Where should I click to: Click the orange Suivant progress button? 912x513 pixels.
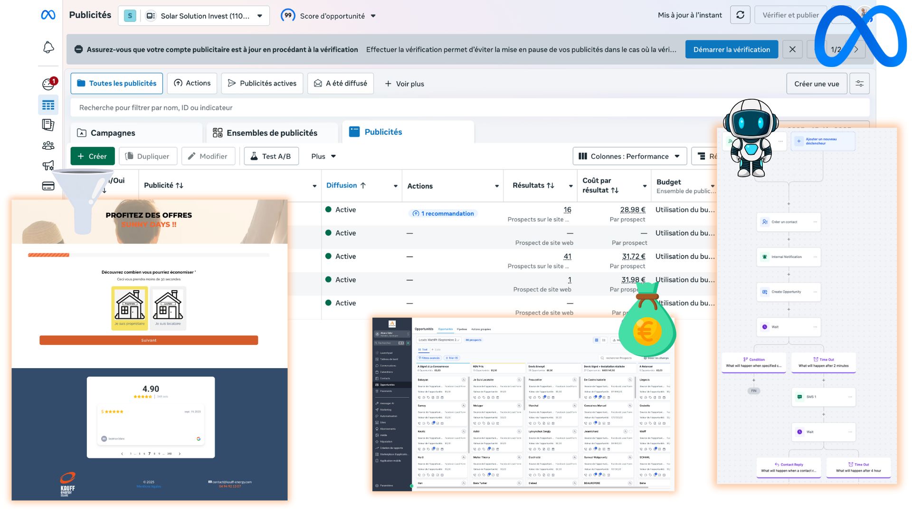point(149,340)
